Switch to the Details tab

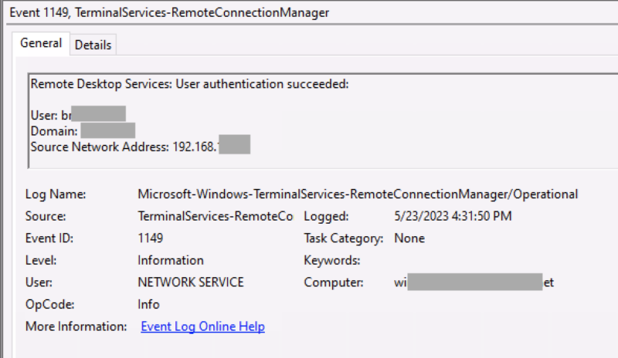pos(93,45)
